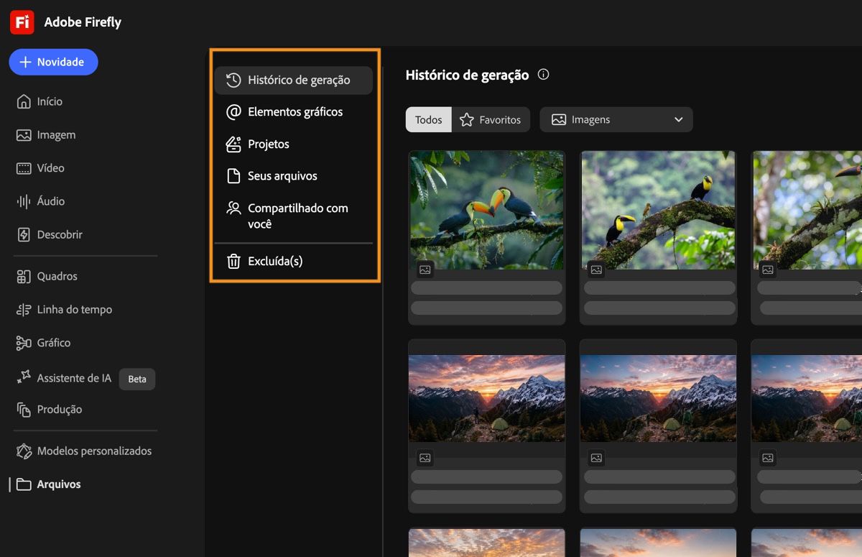Image resolution: width=862 pixels, height=557 pixels.
Task: Open the Vídeo sidebar icon
Action: (x=24, y=168)
